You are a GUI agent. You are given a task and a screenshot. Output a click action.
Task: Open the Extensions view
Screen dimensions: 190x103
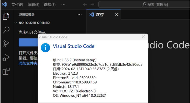tap(6, 71)
